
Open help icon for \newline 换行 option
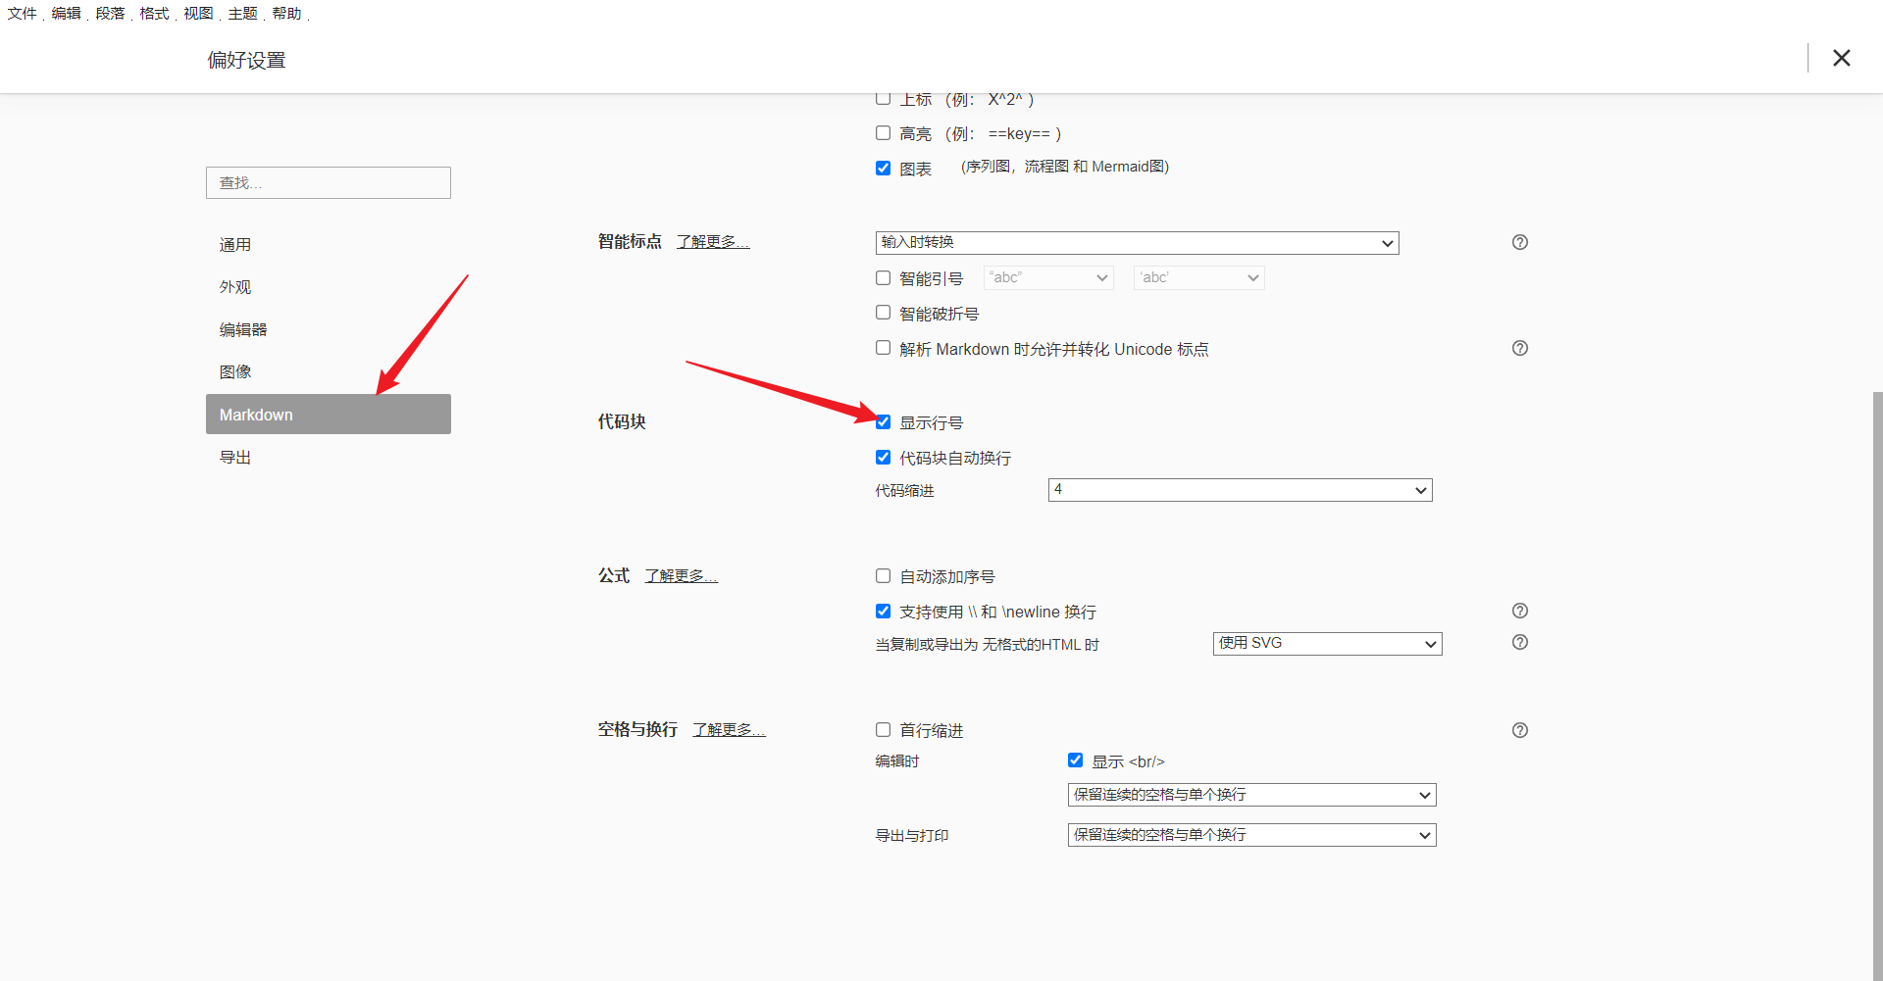click(1519, 611)
